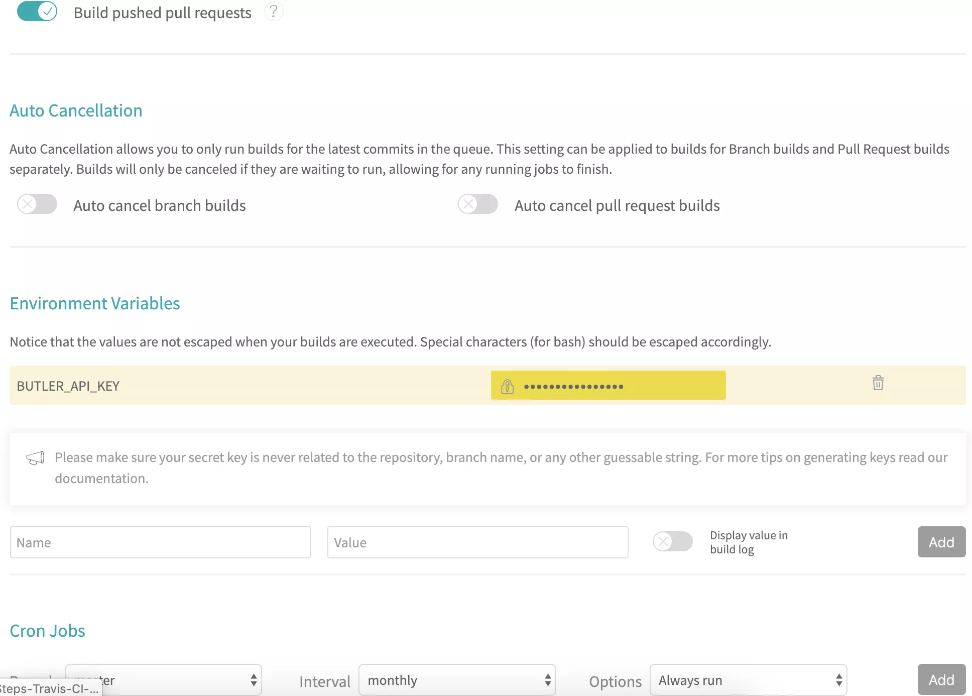Open the cron branch dropdown
The image size is (972, 696).
(164, 680)
